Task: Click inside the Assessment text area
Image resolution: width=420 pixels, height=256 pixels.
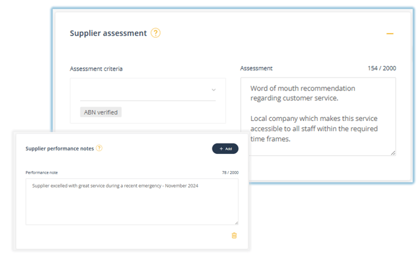Action: (x=318, y=116)
